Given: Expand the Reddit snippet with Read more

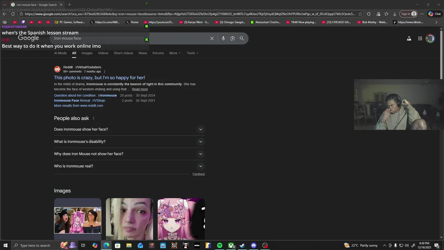Looking at the screenshot, I should pos(140,89).
